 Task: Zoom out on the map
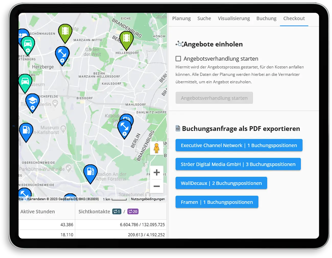pos(157,186)
